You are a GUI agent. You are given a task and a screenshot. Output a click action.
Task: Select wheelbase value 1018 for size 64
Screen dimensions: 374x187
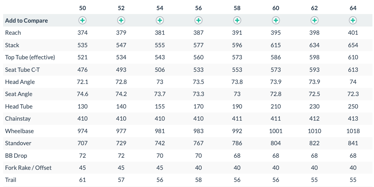click(x=353, y=131)
